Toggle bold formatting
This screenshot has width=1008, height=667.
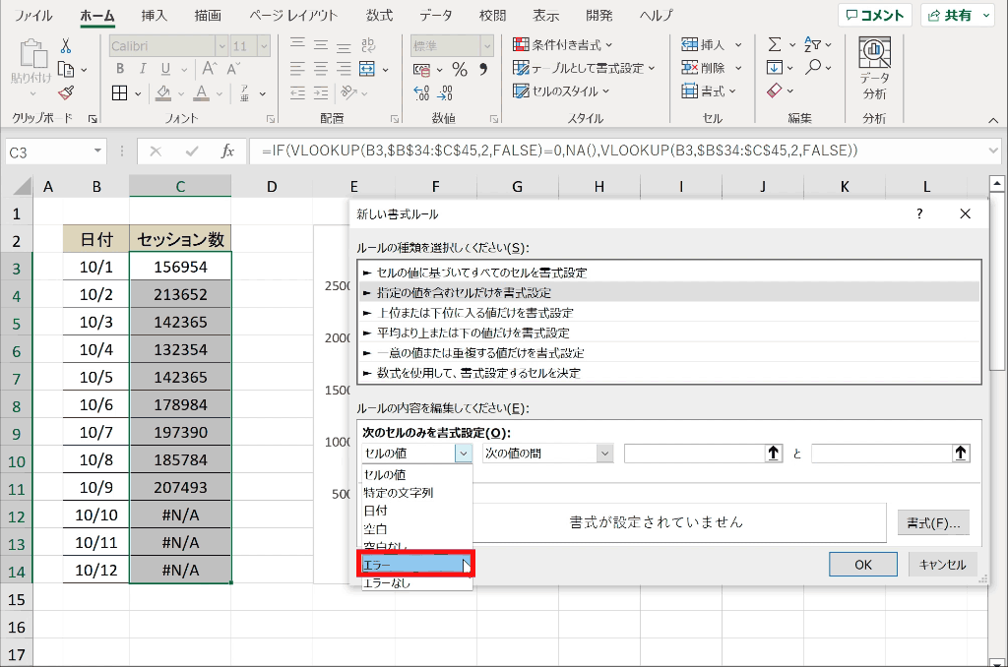[x=119, y=70]
